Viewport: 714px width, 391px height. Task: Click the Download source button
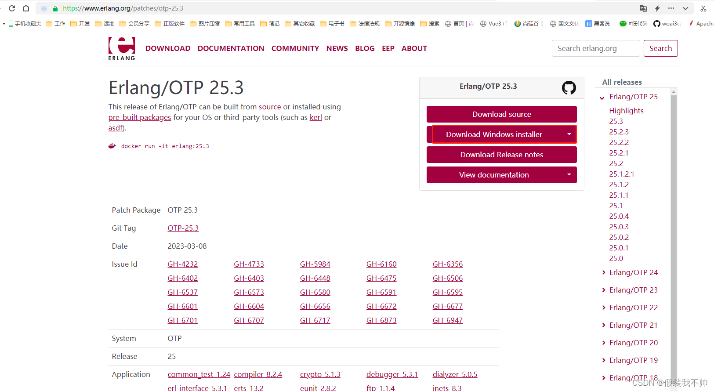click(x=501, y=114)
